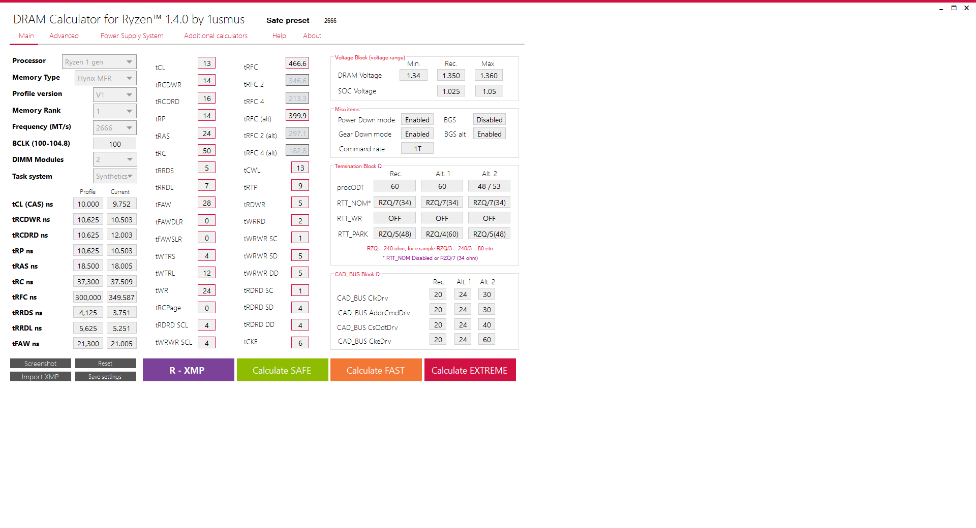This screenshot has width=976, height=528.
Task: Open the About tab
Action: 312,36
